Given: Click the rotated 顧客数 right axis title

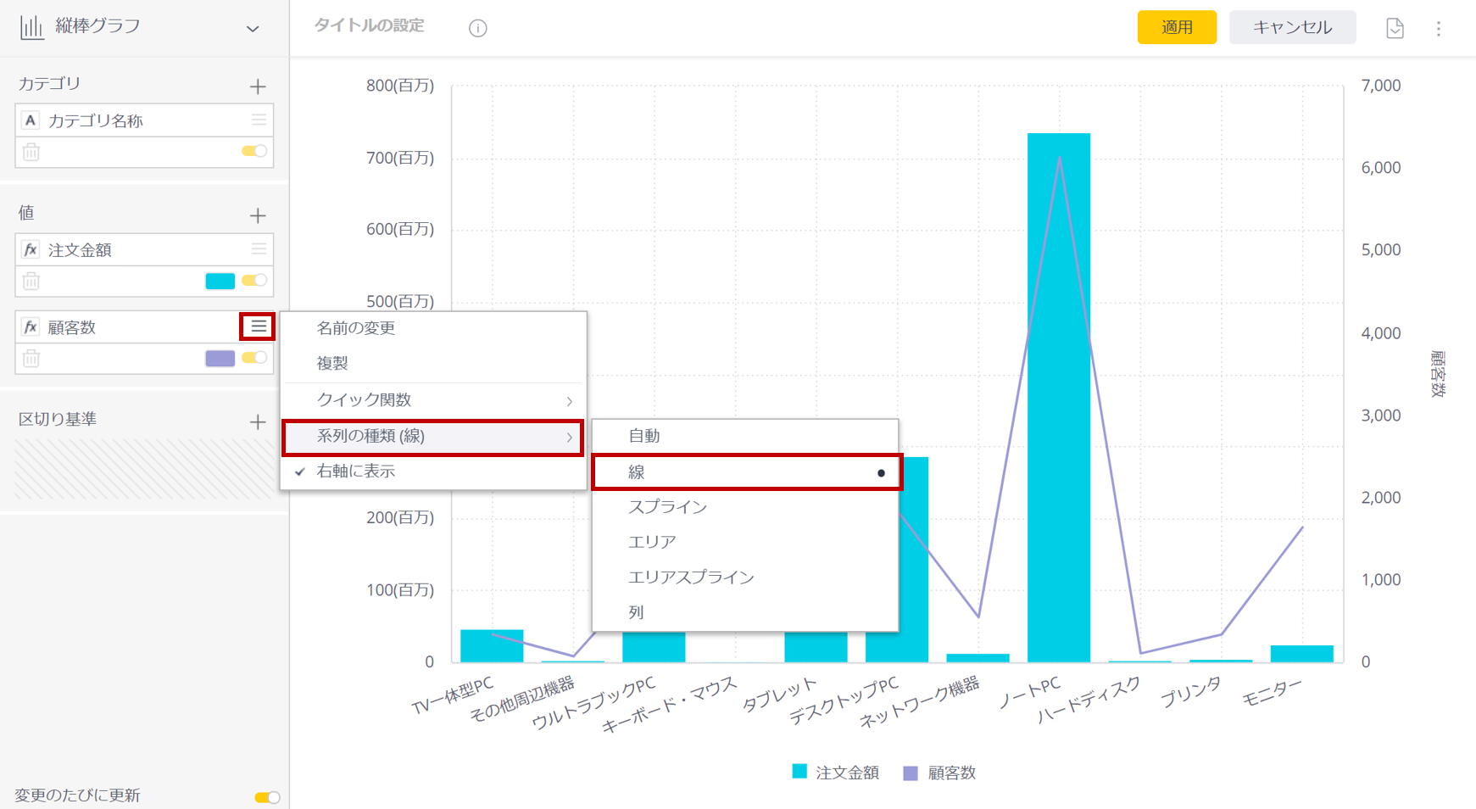Looking at the screenshot, I should pyautogui.click(x=1438, y=374).
